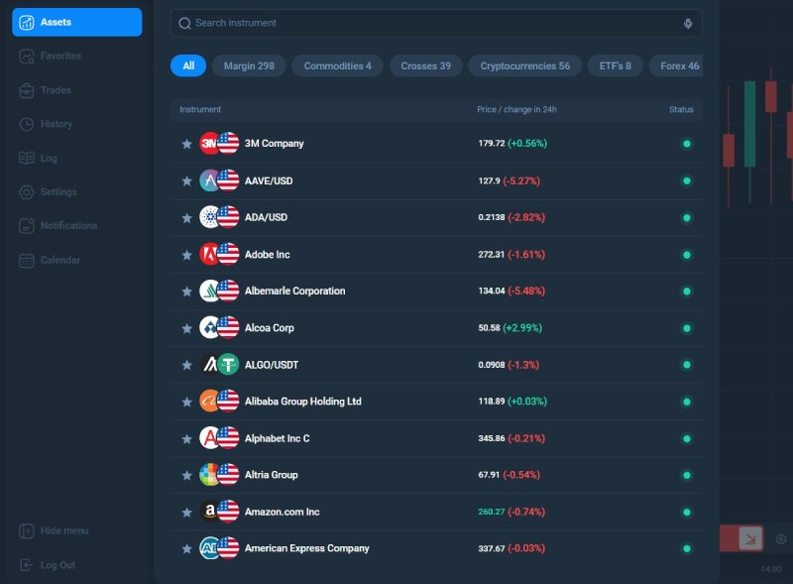This screenshot has width=793, height=584.
Task: Click the Altria Group logo icon
Action: [x=208, y=475]
